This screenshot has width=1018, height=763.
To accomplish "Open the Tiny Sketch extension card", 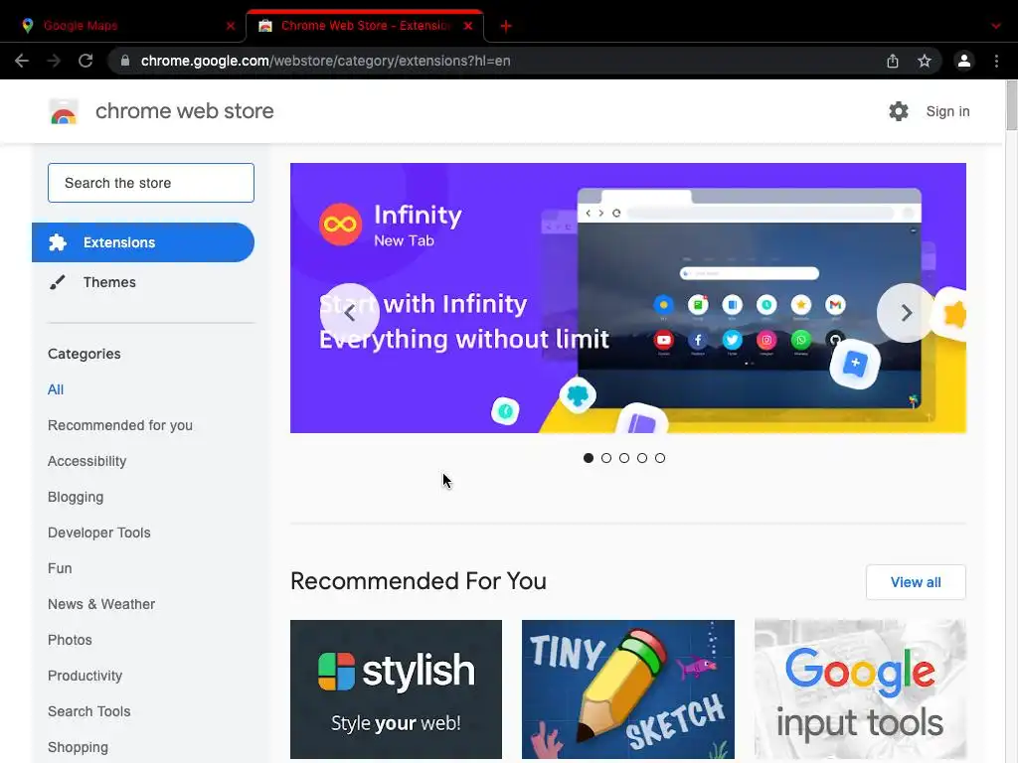I will (628, 689).
